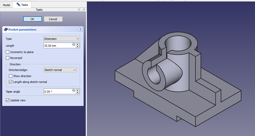Enable Symmetric to plane checkbox
255x136 pixels.
point(8,52)
